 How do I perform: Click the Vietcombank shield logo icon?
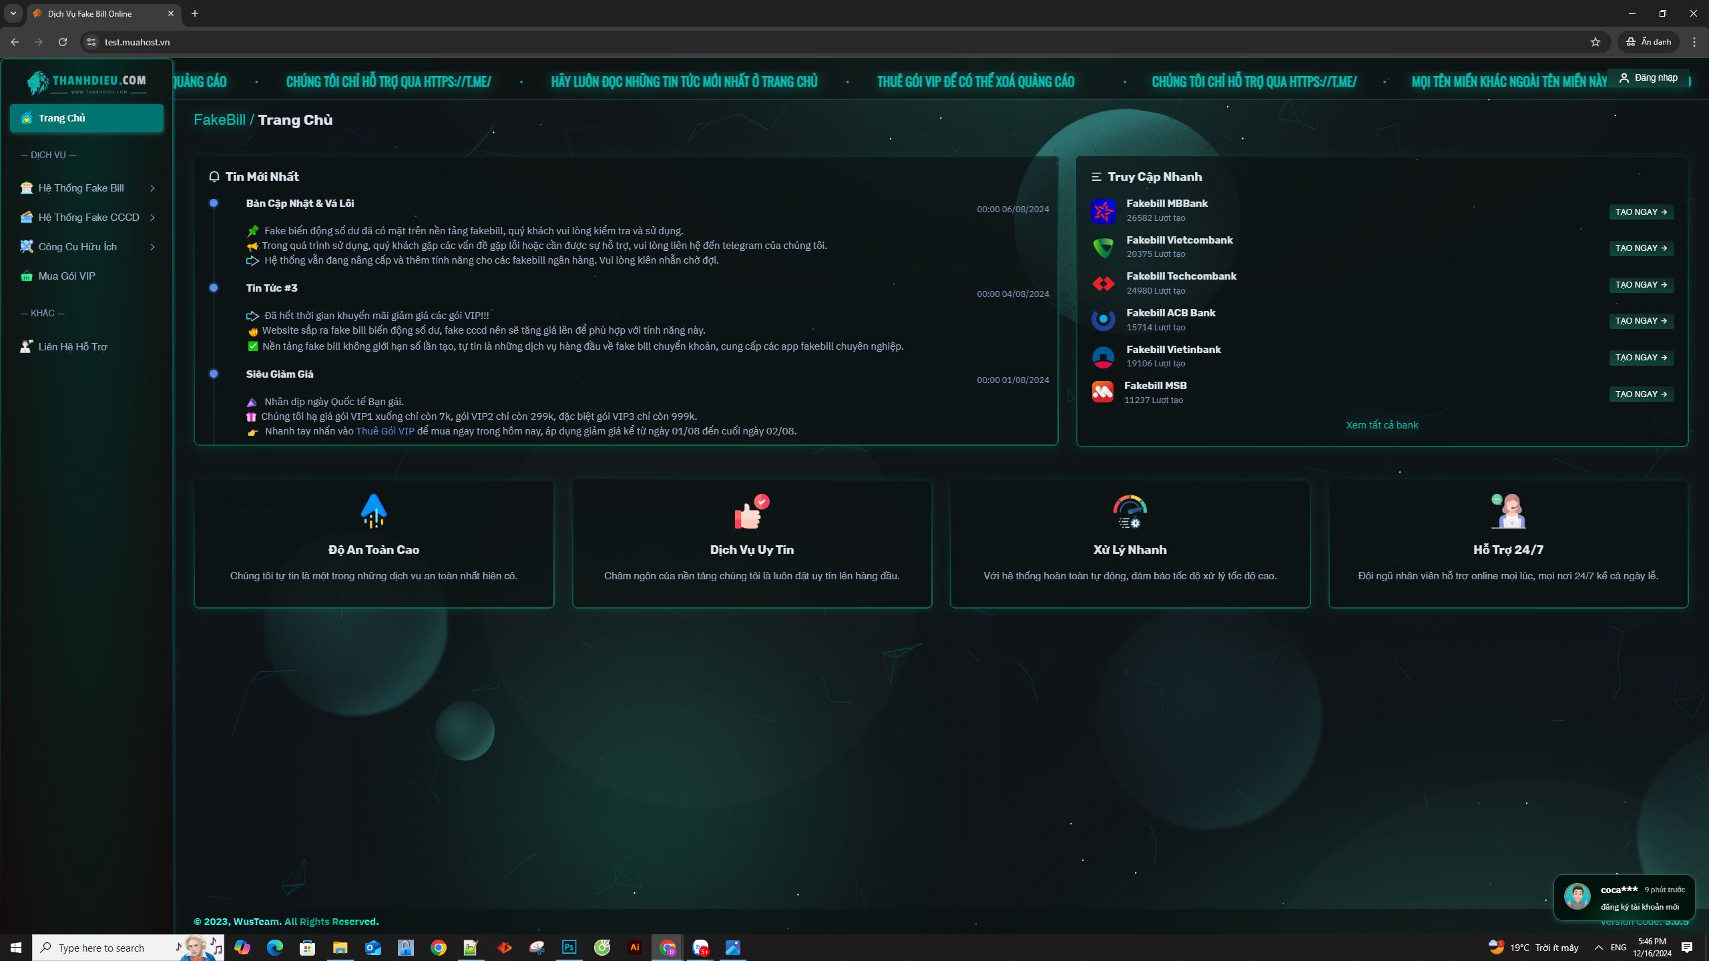[x=1103, y=248]
